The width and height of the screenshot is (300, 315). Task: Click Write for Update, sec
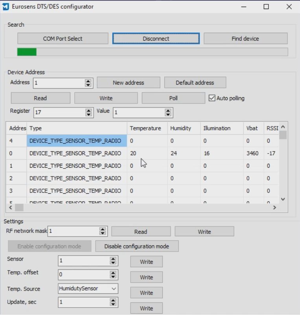(147, 308)
